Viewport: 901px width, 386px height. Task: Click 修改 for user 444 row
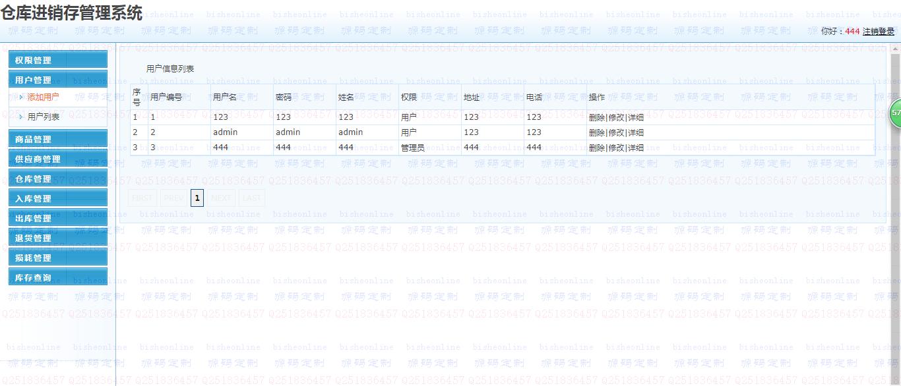click(x=616, y=148)
